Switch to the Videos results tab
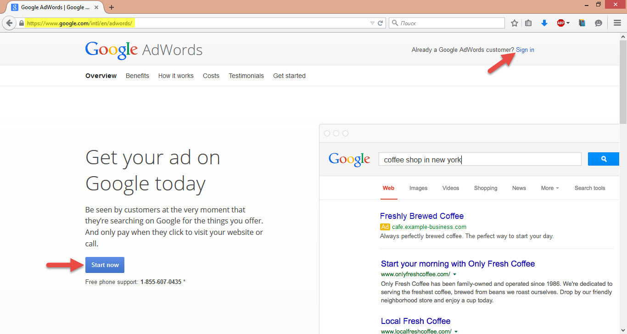Viewport: 627px width, 334px height. pos(451,188)
